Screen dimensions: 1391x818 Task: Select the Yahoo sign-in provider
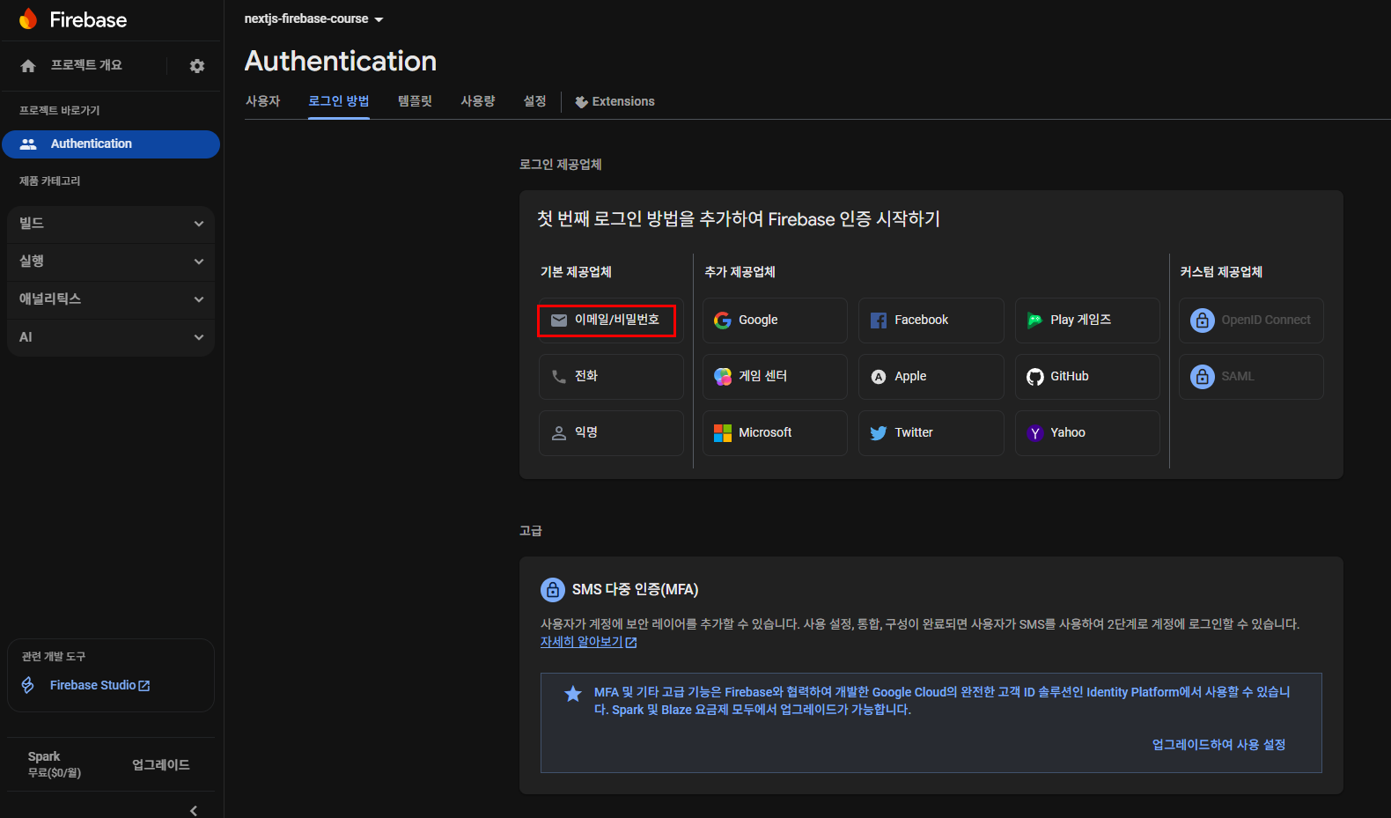pyautogui.click(x=1086, y=433)
